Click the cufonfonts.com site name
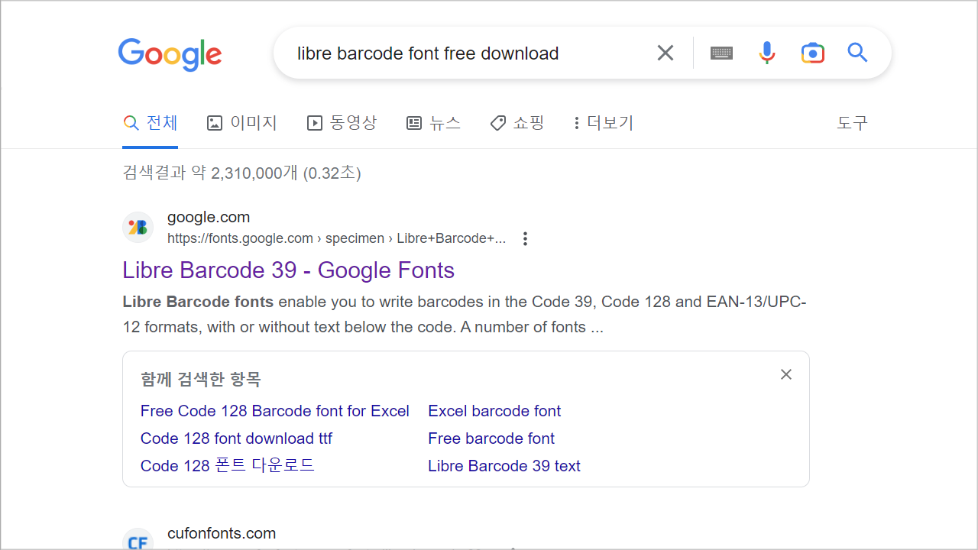978x550 pixels. [x=222, y=533]
